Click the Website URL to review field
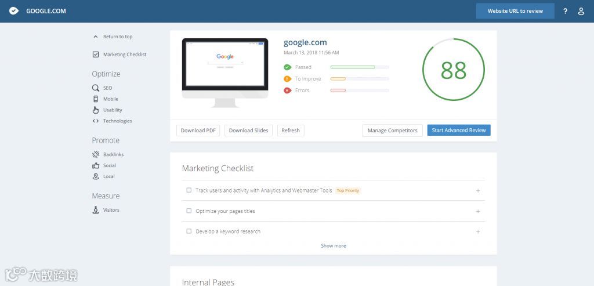The width and height of the screenshot is (594, 286). (515, 11)
